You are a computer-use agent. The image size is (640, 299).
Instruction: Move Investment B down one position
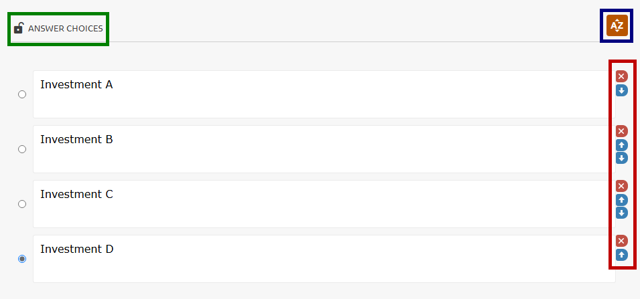coord(621,159)
